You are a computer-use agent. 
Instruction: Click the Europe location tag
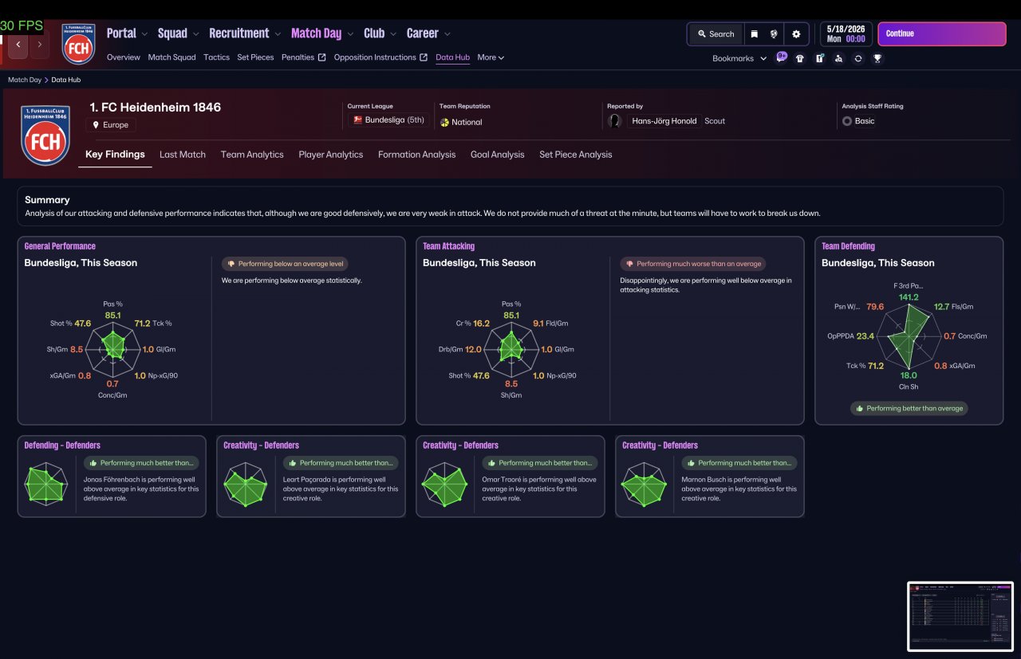[112, 125]
